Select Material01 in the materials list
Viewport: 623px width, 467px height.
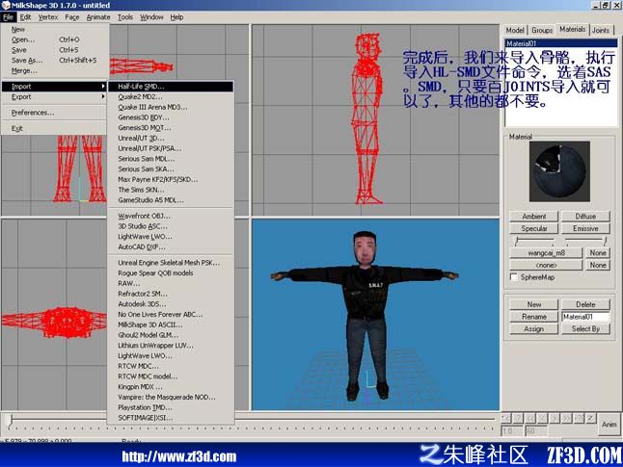[560, 43]
